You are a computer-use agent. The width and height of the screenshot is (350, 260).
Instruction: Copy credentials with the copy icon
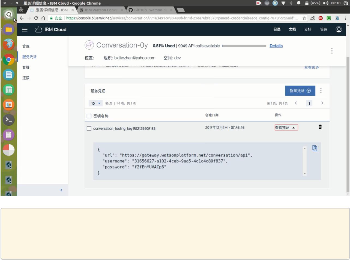315,148
